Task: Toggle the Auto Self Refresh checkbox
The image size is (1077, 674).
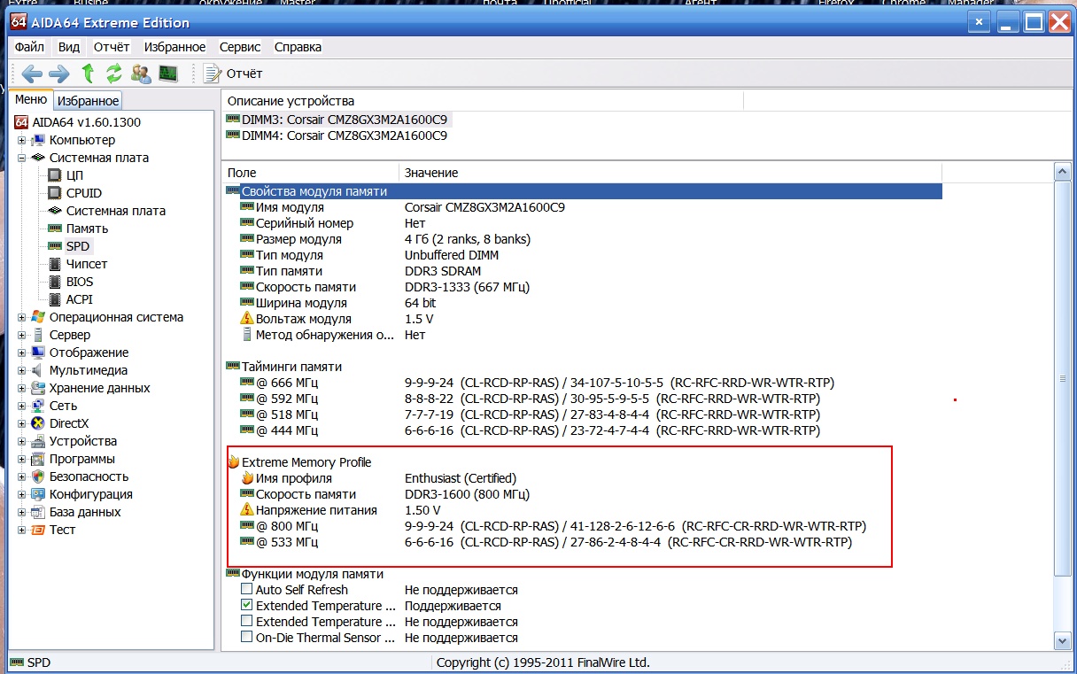Action: coord(247,590)
